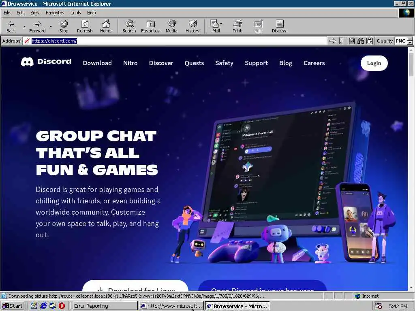Click the vertical scrollbar thumb
415x311 pixels.
[x=411, y=64]
